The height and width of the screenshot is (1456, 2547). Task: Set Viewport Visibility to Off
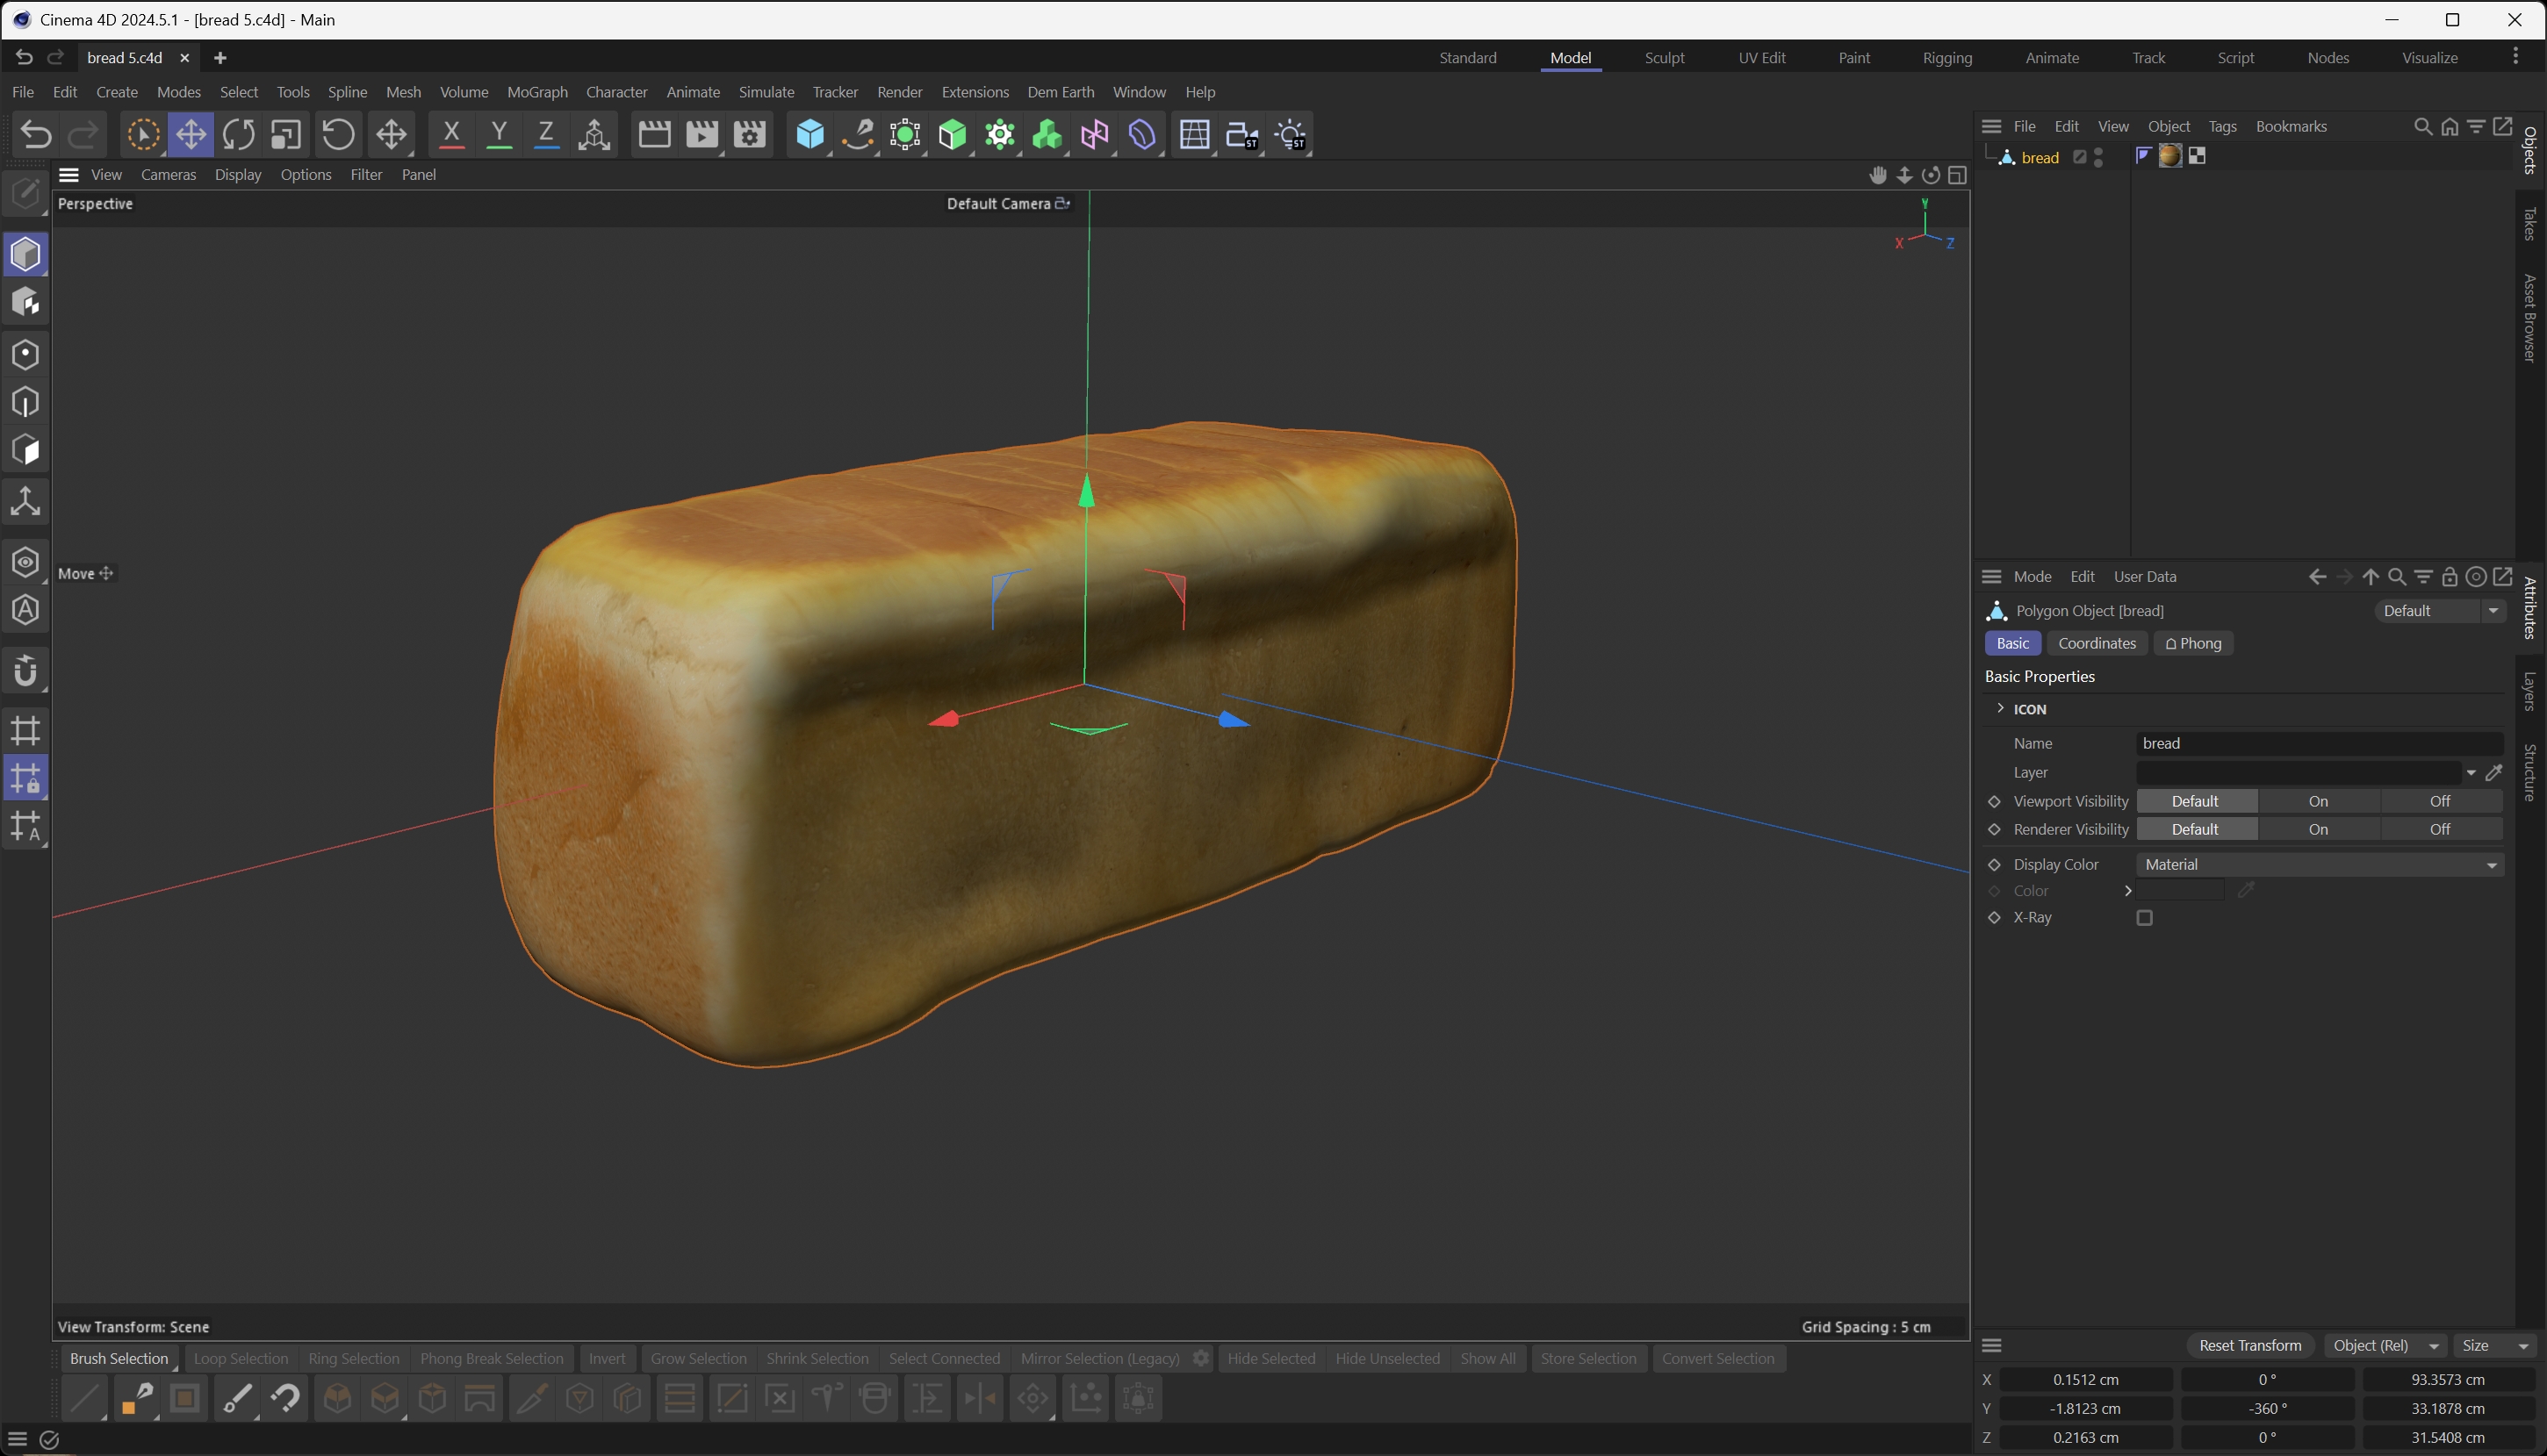coord(2439,801)
